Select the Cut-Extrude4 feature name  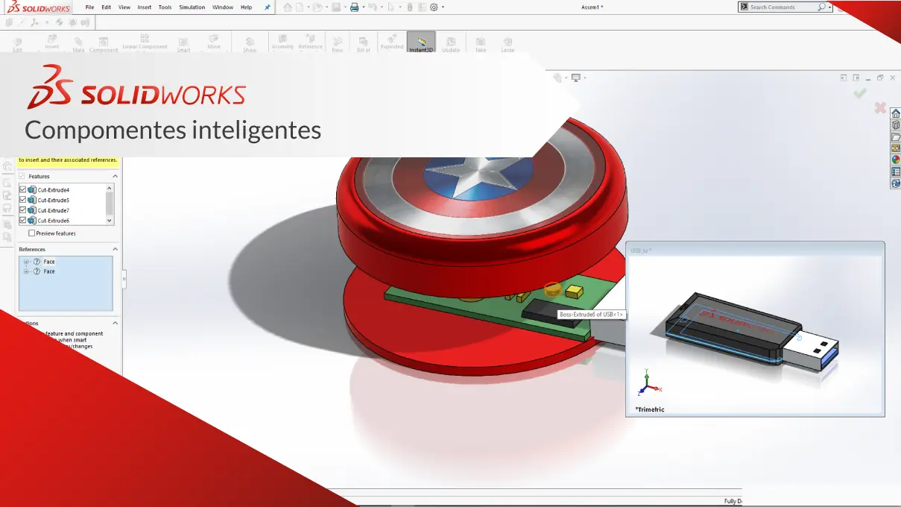pos(54,190)
